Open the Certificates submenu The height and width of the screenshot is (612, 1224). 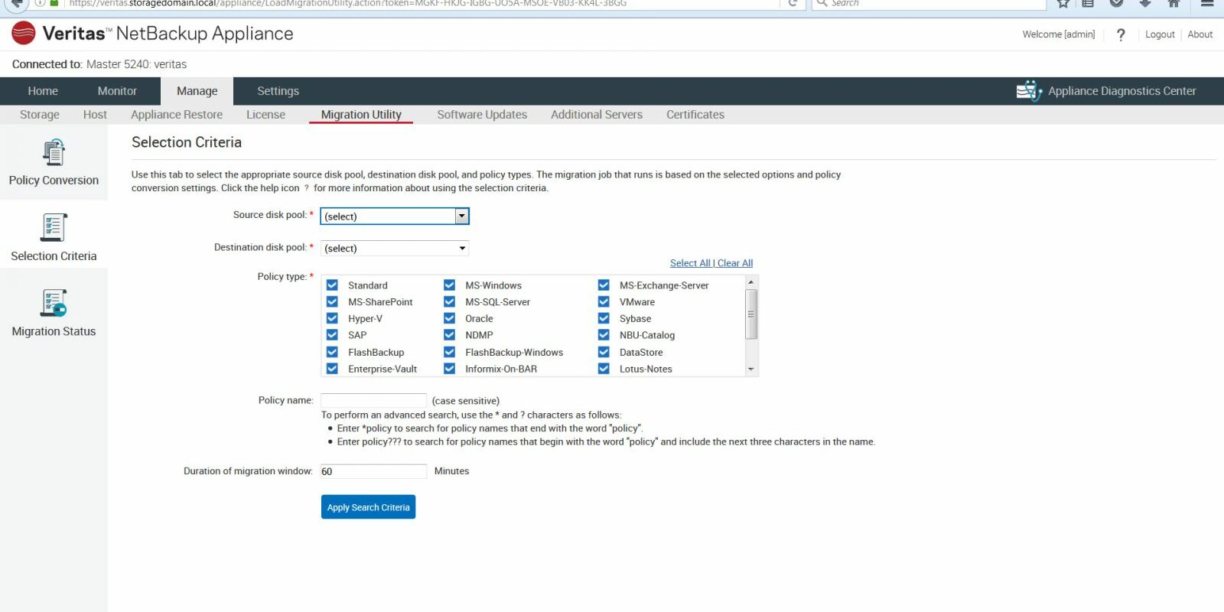click(x=695, y=115)
